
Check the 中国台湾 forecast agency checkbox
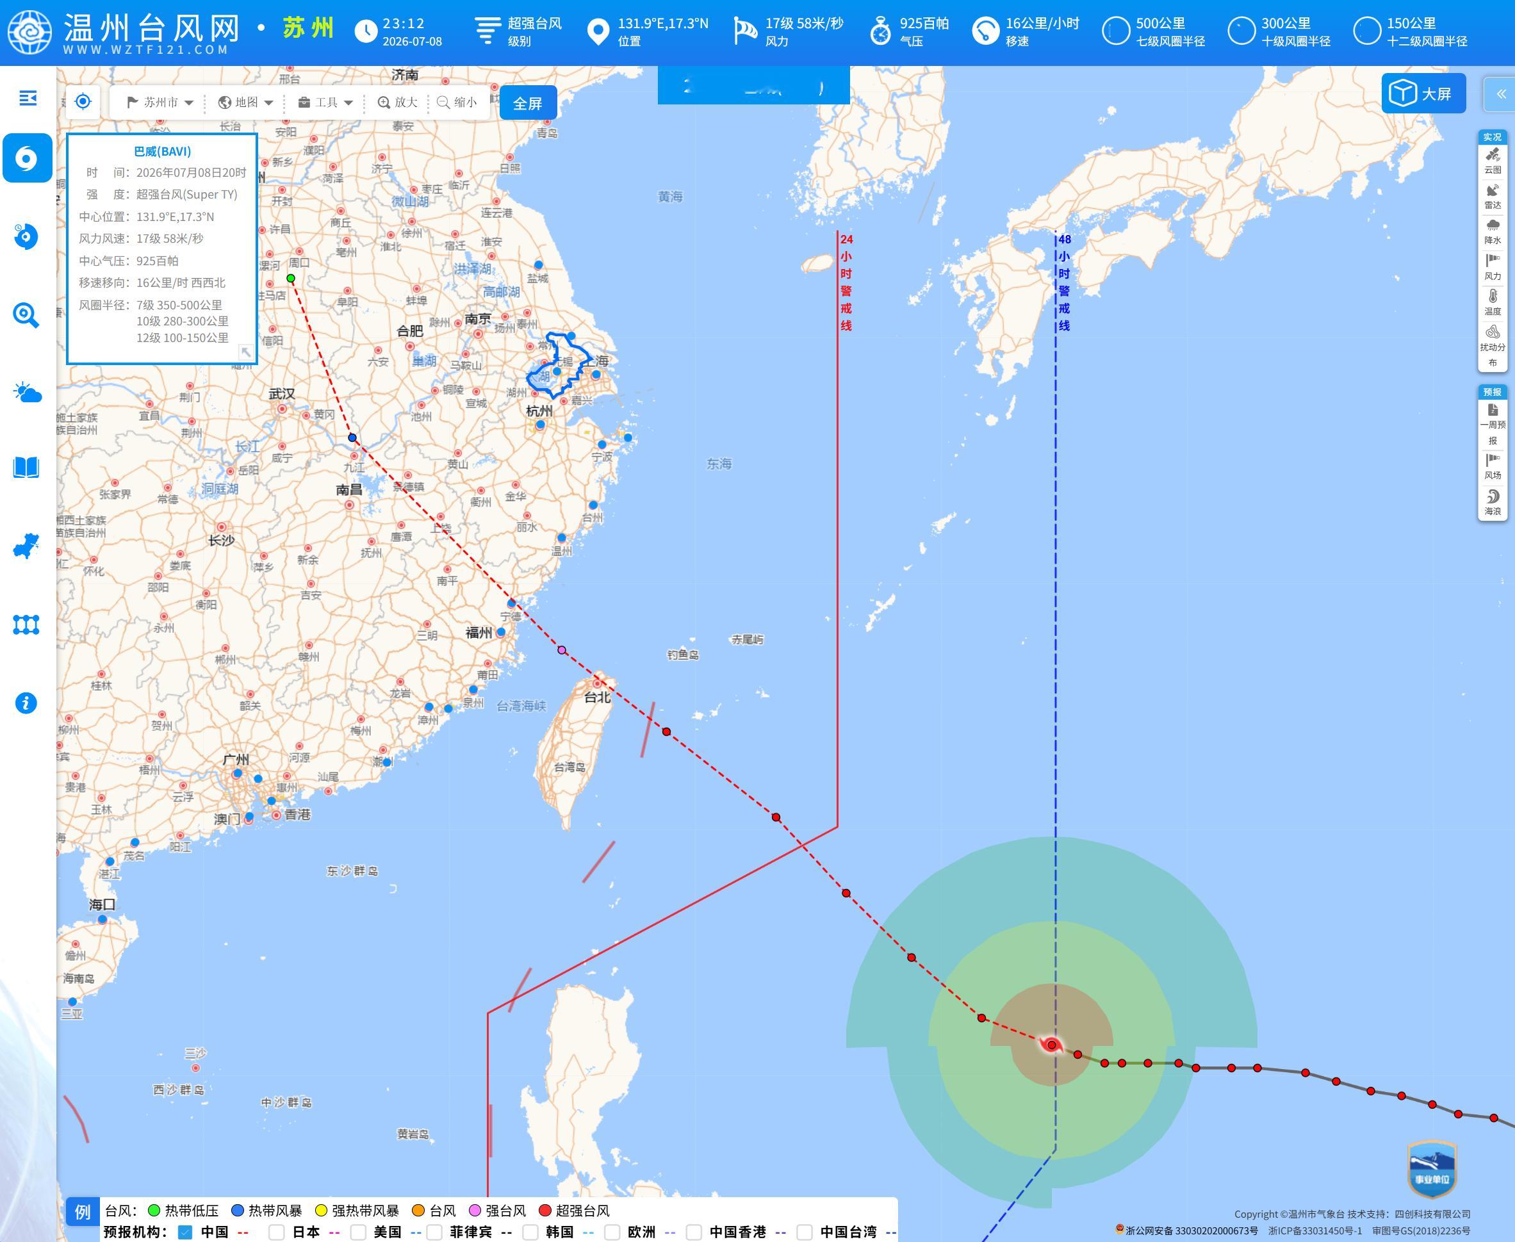point(805,1232)
